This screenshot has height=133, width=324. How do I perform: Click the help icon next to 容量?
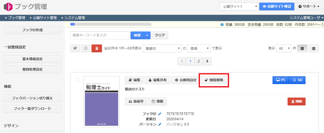pyautogui.click(x=222, y=25)
